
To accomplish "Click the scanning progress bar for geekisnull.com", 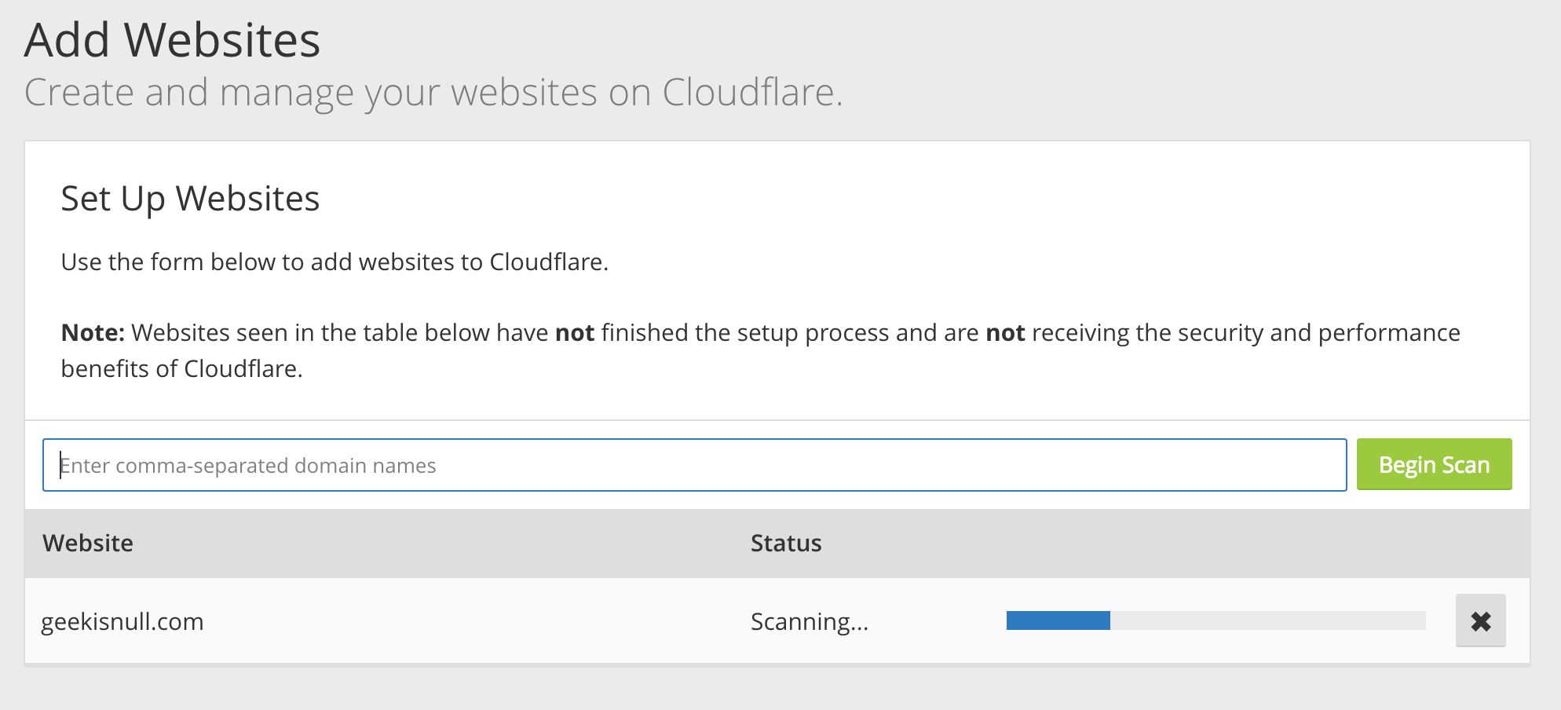I will coord(1216,620).
